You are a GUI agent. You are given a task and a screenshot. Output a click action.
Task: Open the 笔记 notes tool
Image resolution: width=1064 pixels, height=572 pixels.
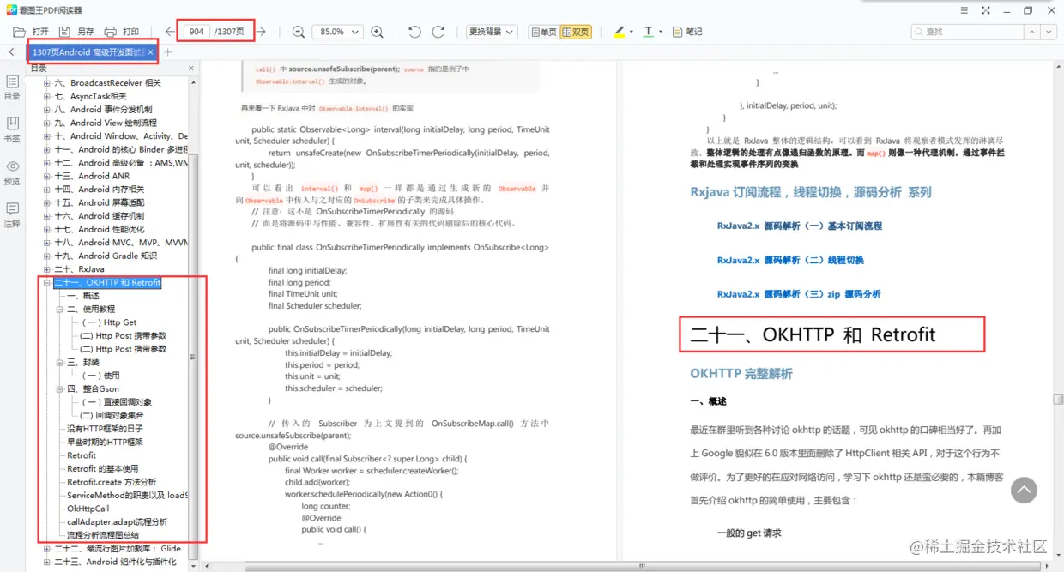686,32
